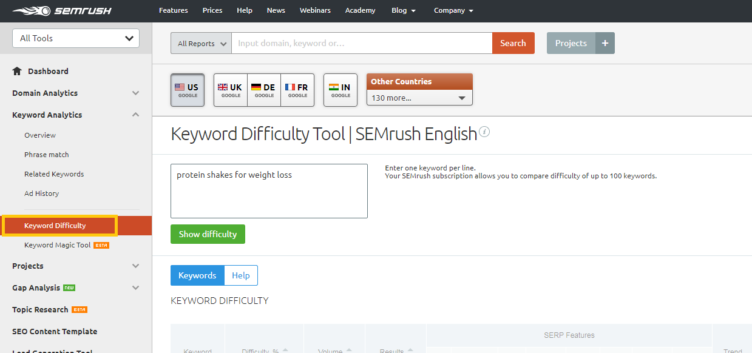Click the Gap Analysis label

tap(36, 287)
